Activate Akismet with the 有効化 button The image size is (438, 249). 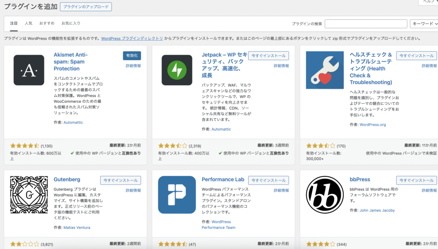point(132,56)
